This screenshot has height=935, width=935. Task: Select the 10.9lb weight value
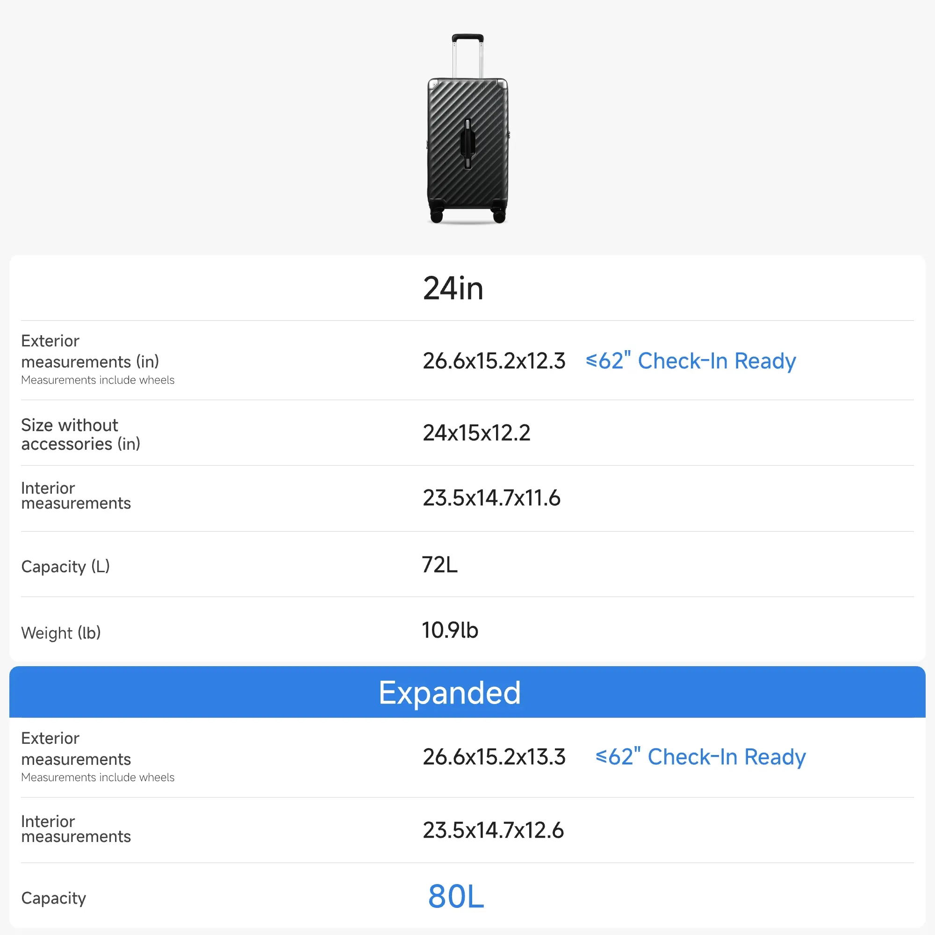pos(450,630)
